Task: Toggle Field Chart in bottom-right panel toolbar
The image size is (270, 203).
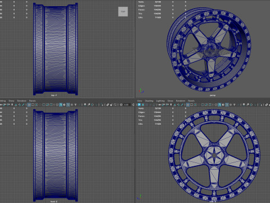Action: click(x=202, y=105)
